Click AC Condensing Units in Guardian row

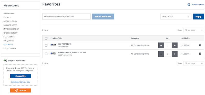[x=140, y=54]
